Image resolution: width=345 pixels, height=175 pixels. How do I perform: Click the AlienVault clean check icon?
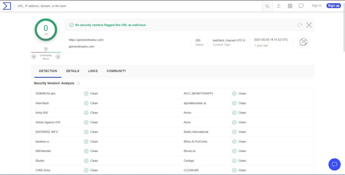(x=86, y=103)
